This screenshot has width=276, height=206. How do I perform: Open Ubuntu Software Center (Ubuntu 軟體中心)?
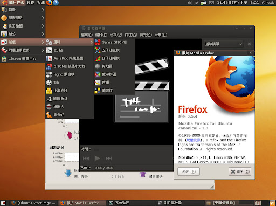[23, 59]
